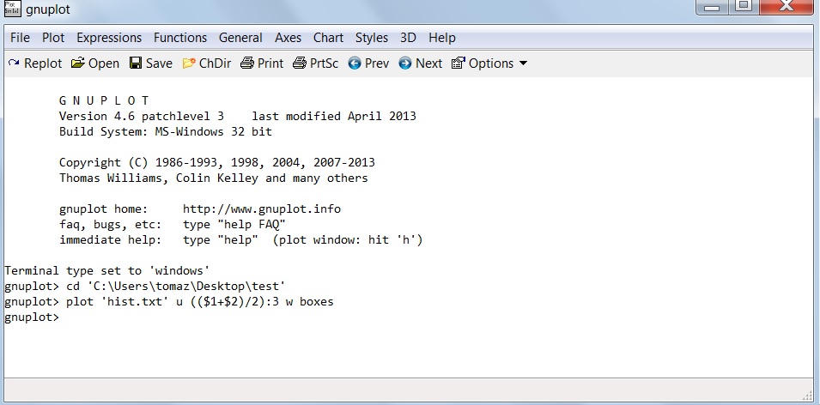Maximize the gnuplot window

point(744,6)
